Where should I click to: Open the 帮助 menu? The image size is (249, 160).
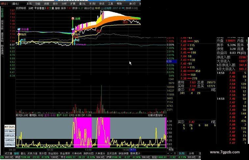119,4
